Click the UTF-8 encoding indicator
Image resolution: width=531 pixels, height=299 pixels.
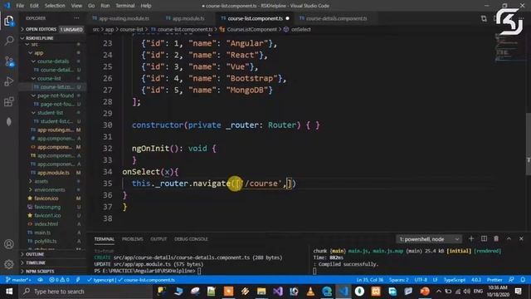[421, 280]
